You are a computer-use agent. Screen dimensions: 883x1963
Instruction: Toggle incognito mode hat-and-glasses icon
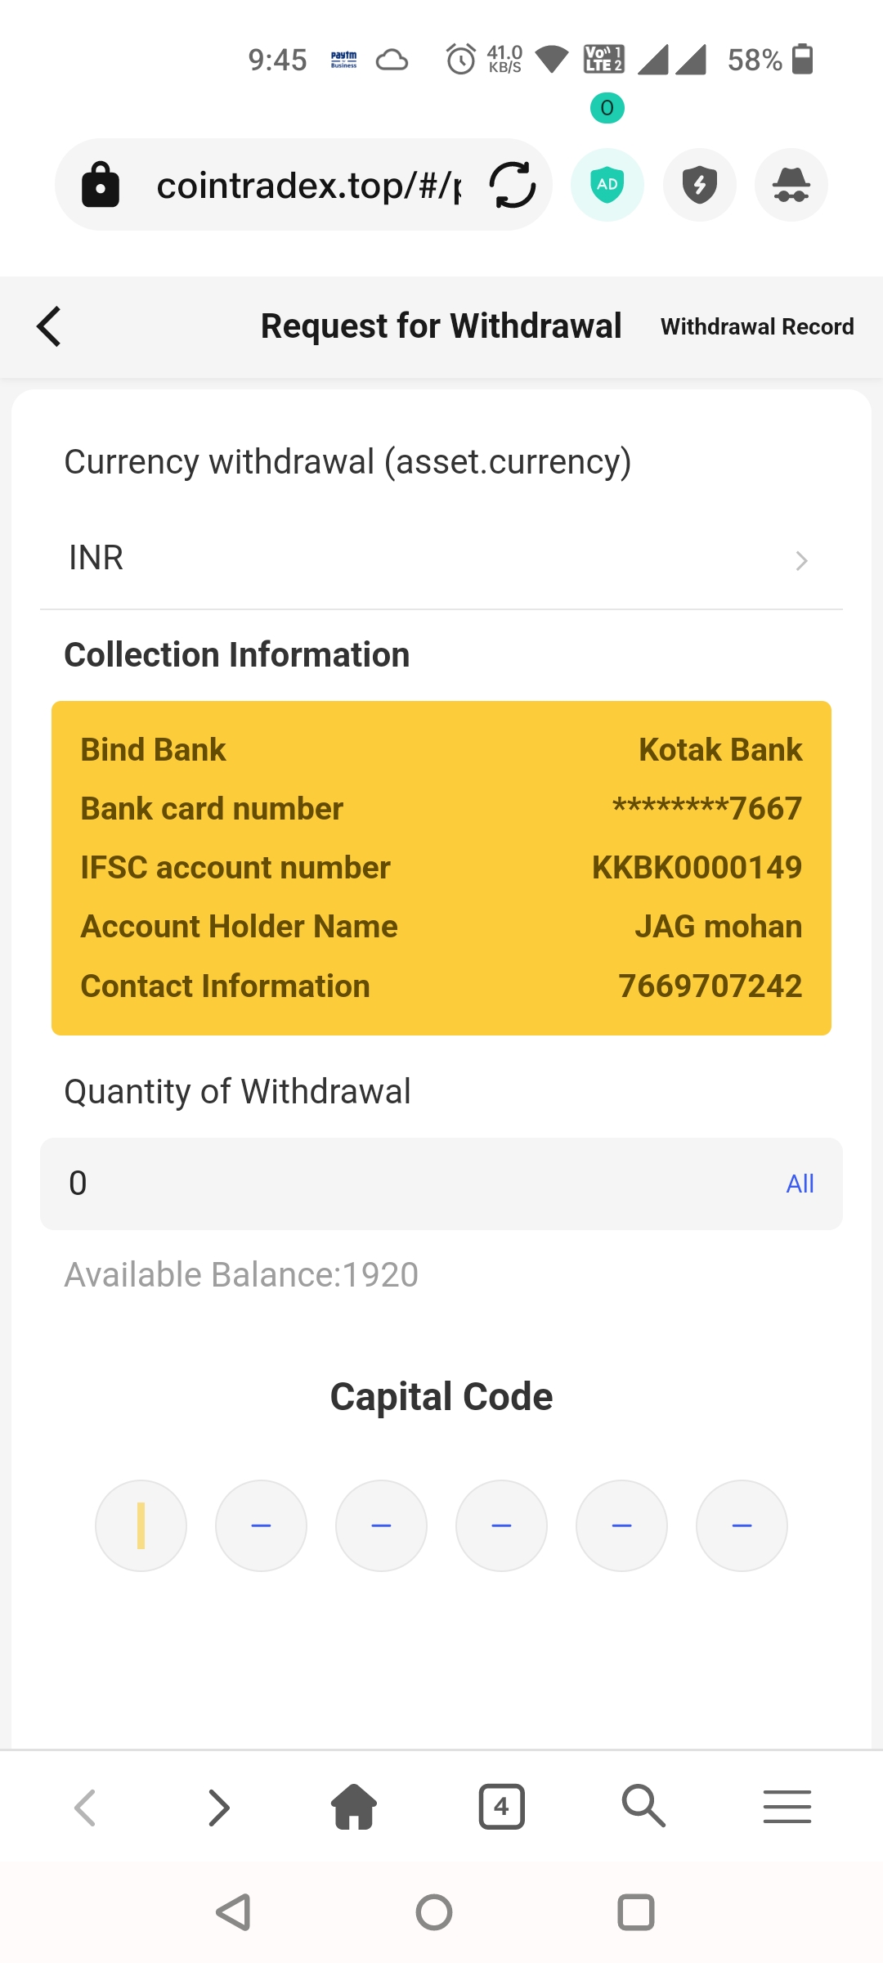pos(791,185)
